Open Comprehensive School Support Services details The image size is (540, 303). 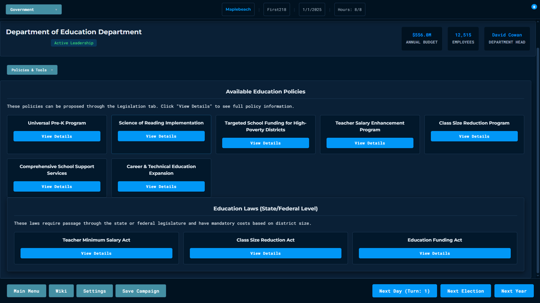point(57,187)
